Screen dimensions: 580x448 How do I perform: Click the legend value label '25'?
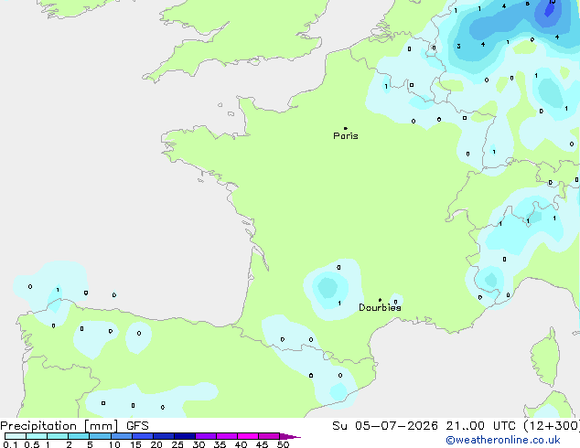coord(177,444)
